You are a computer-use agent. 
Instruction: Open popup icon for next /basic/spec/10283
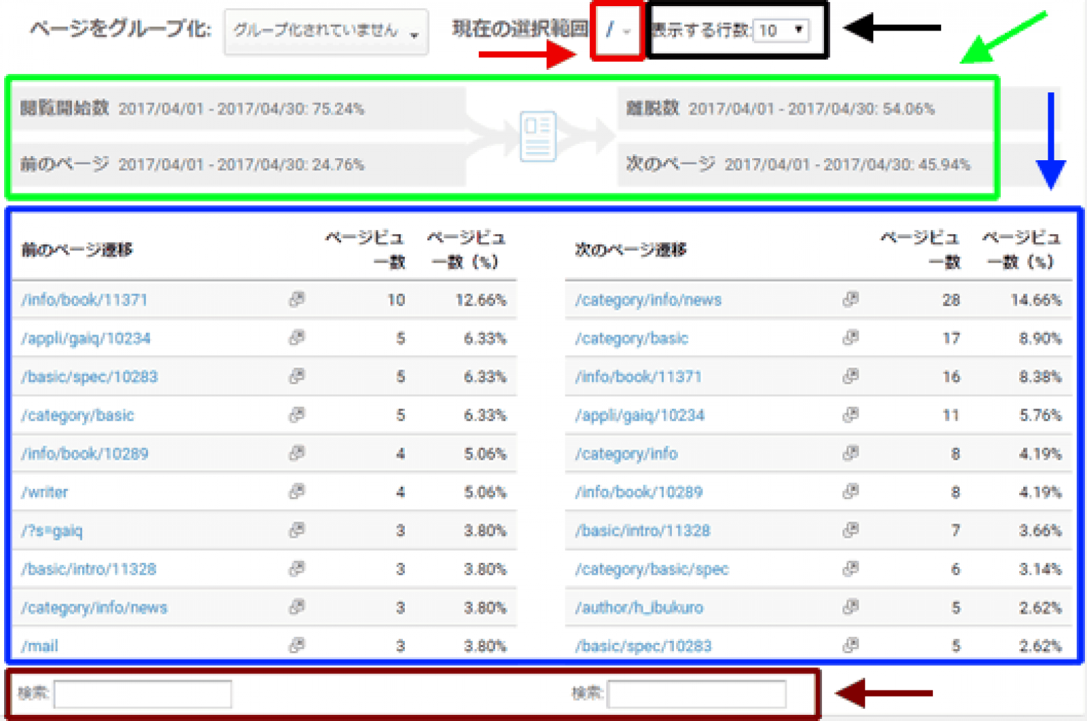click(851, 646)
